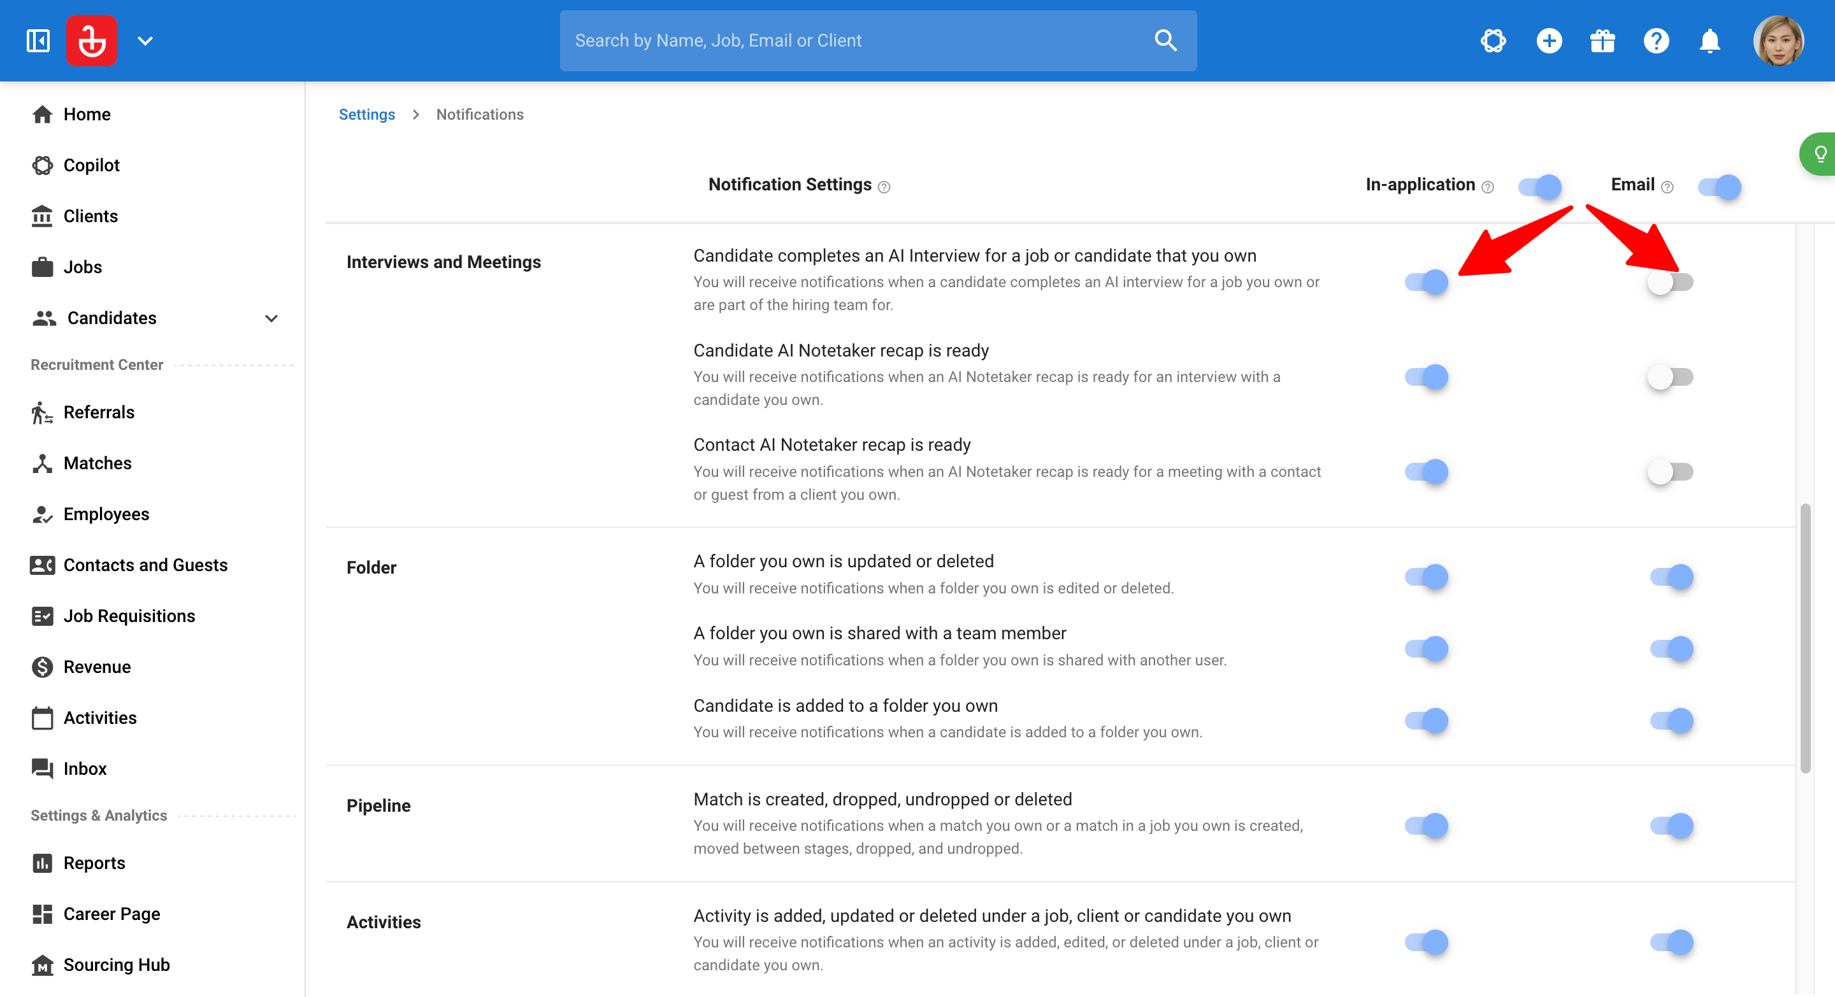Screen dimensions: 1835x997
Task: Click the red Manatal logo icon
Action: (92, 41)
